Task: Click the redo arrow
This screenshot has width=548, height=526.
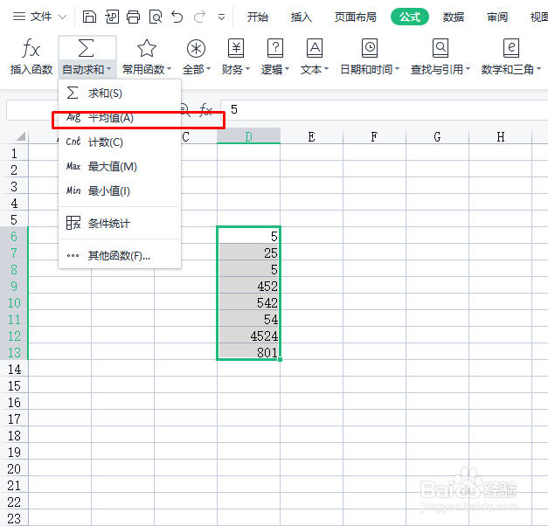Action: point(199,17)
